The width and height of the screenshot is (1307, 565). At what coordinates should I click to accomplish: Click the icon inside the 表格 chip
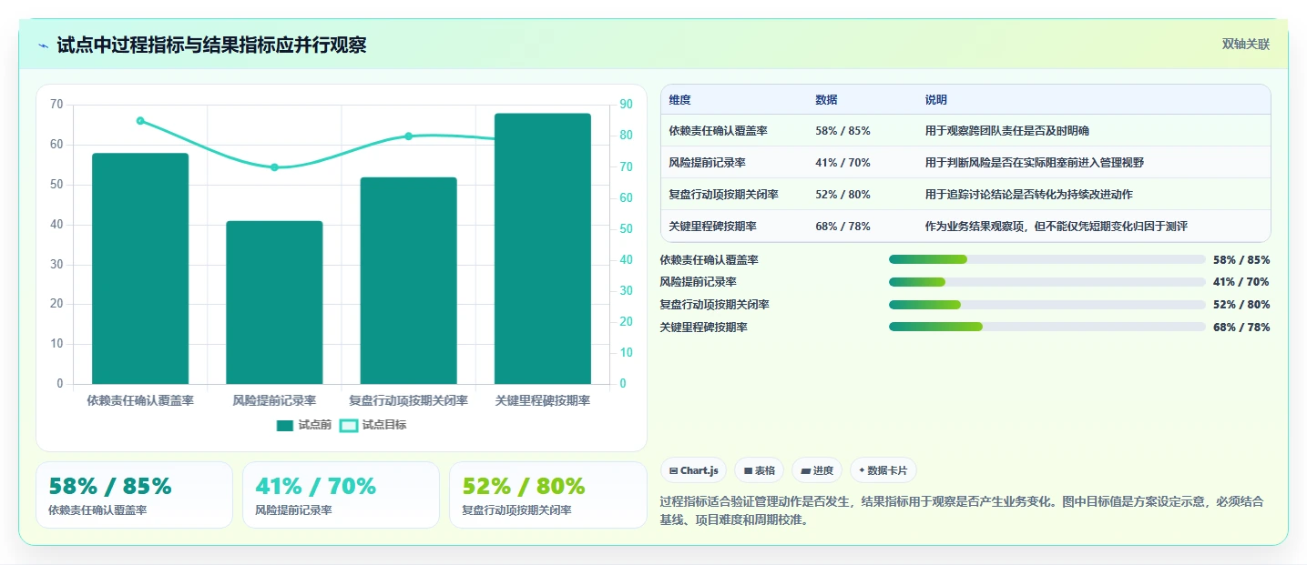[748, 471]
